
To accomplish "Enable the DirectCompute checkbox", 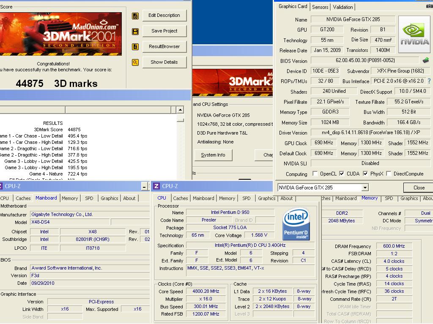I will (x=389, y=173).
